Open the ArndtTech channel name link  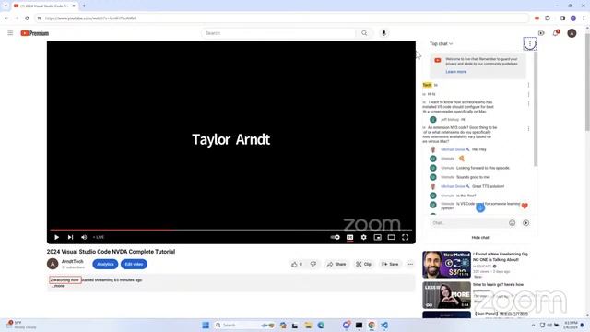click(x=73, y=261)
